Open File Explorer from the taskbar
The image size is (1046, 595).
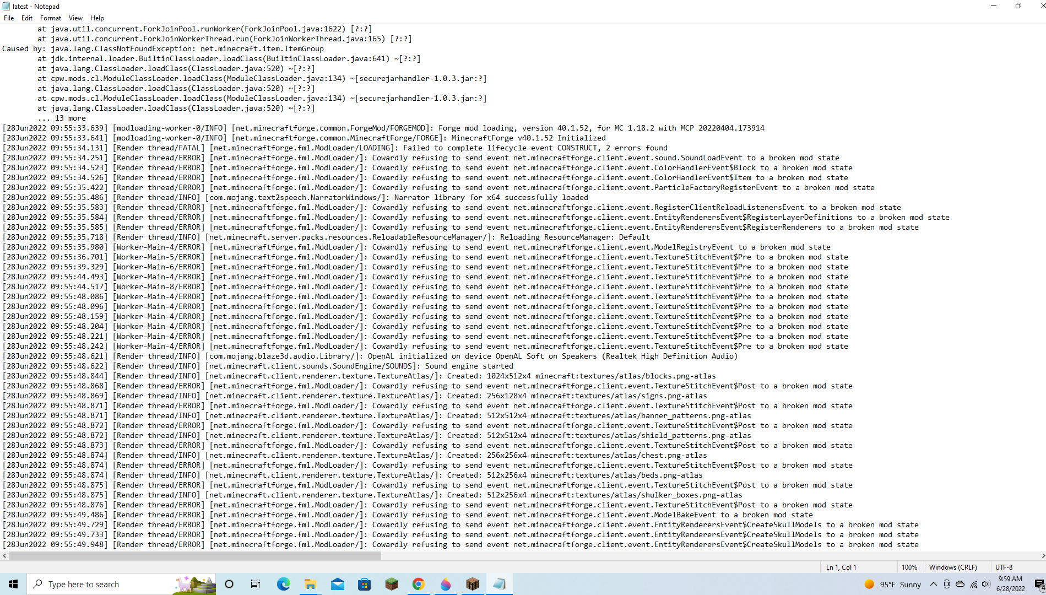310,584
